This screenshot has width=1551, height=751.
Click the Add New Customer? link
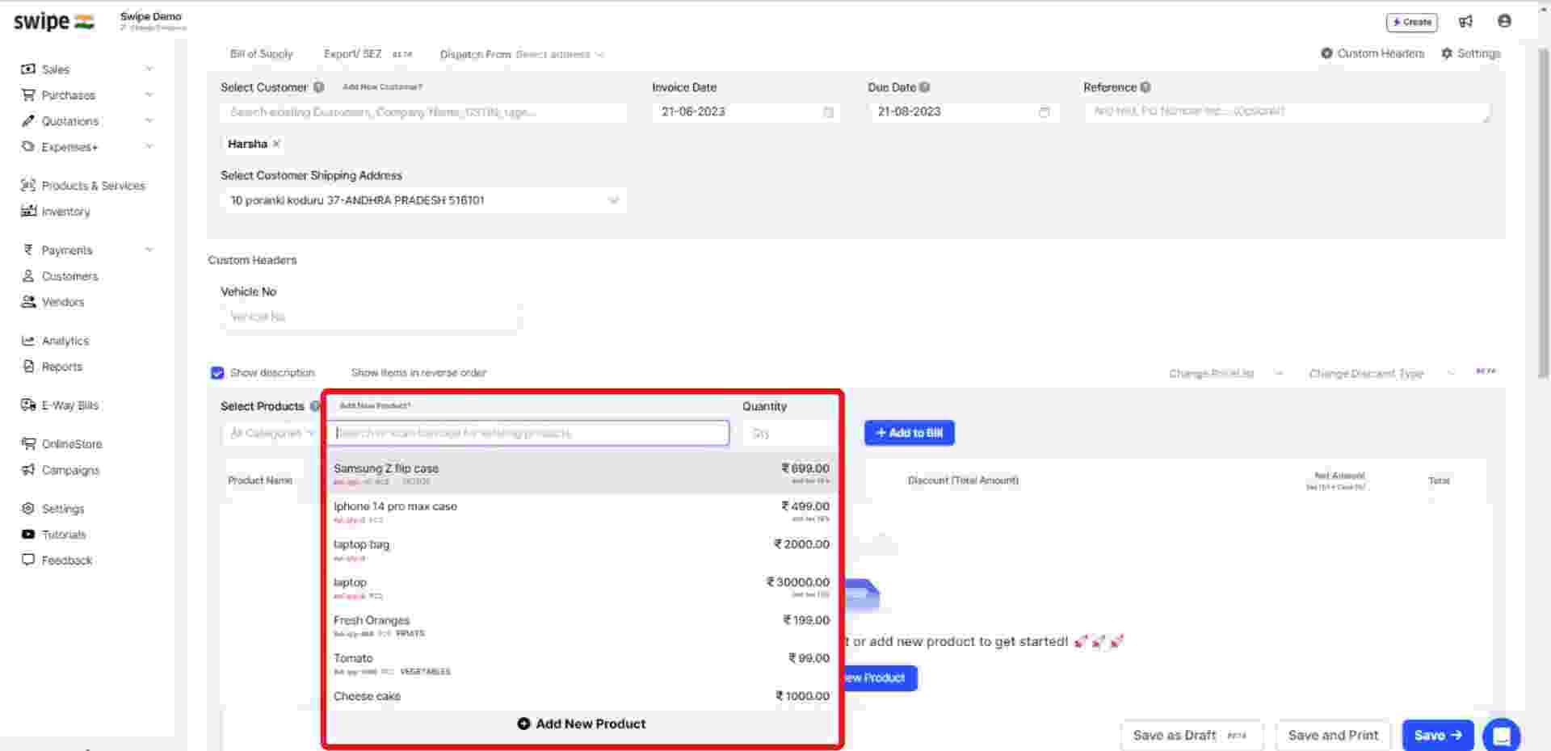pos(382,87)
